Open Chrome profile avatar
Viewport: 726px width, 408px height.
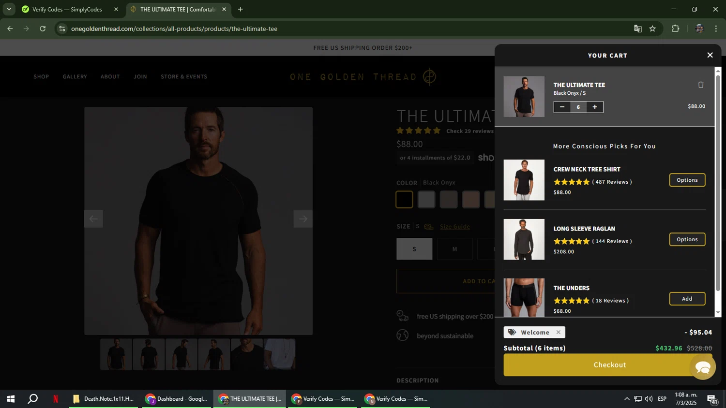(699, 29)
